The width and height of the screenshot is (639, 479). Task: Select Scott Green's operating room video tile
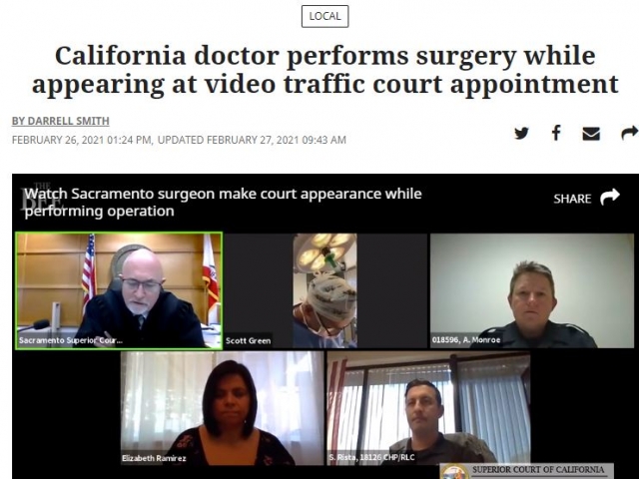(325, 290)
